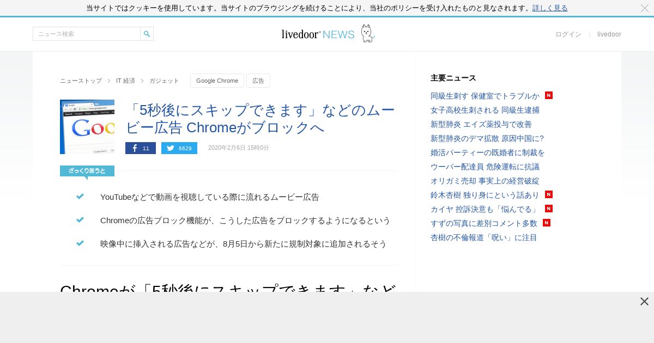
Task: Open 新型肺炎のデマ拡散 原因中国に? news
Action: point(487,138)
